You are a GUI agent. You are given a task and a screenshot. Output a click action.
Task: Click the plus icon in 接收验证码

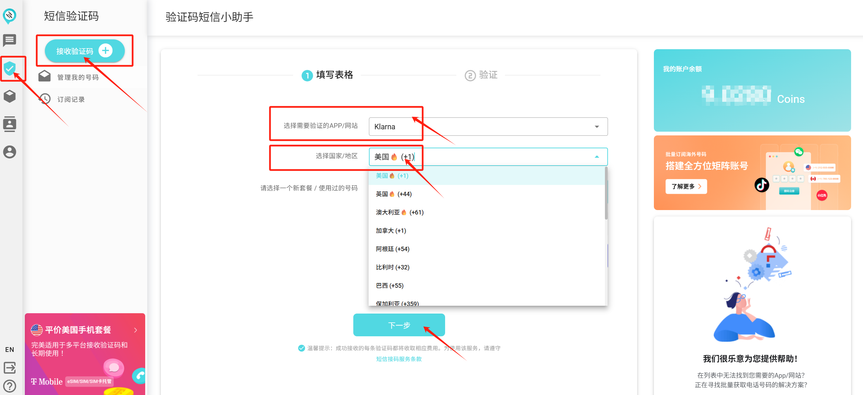(x=105, y=51)
